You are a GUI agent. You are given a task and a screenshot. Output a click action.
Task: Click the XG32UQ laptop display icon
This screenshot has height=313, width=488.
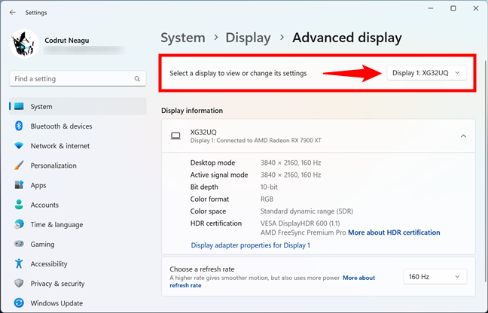coord(175,136)
